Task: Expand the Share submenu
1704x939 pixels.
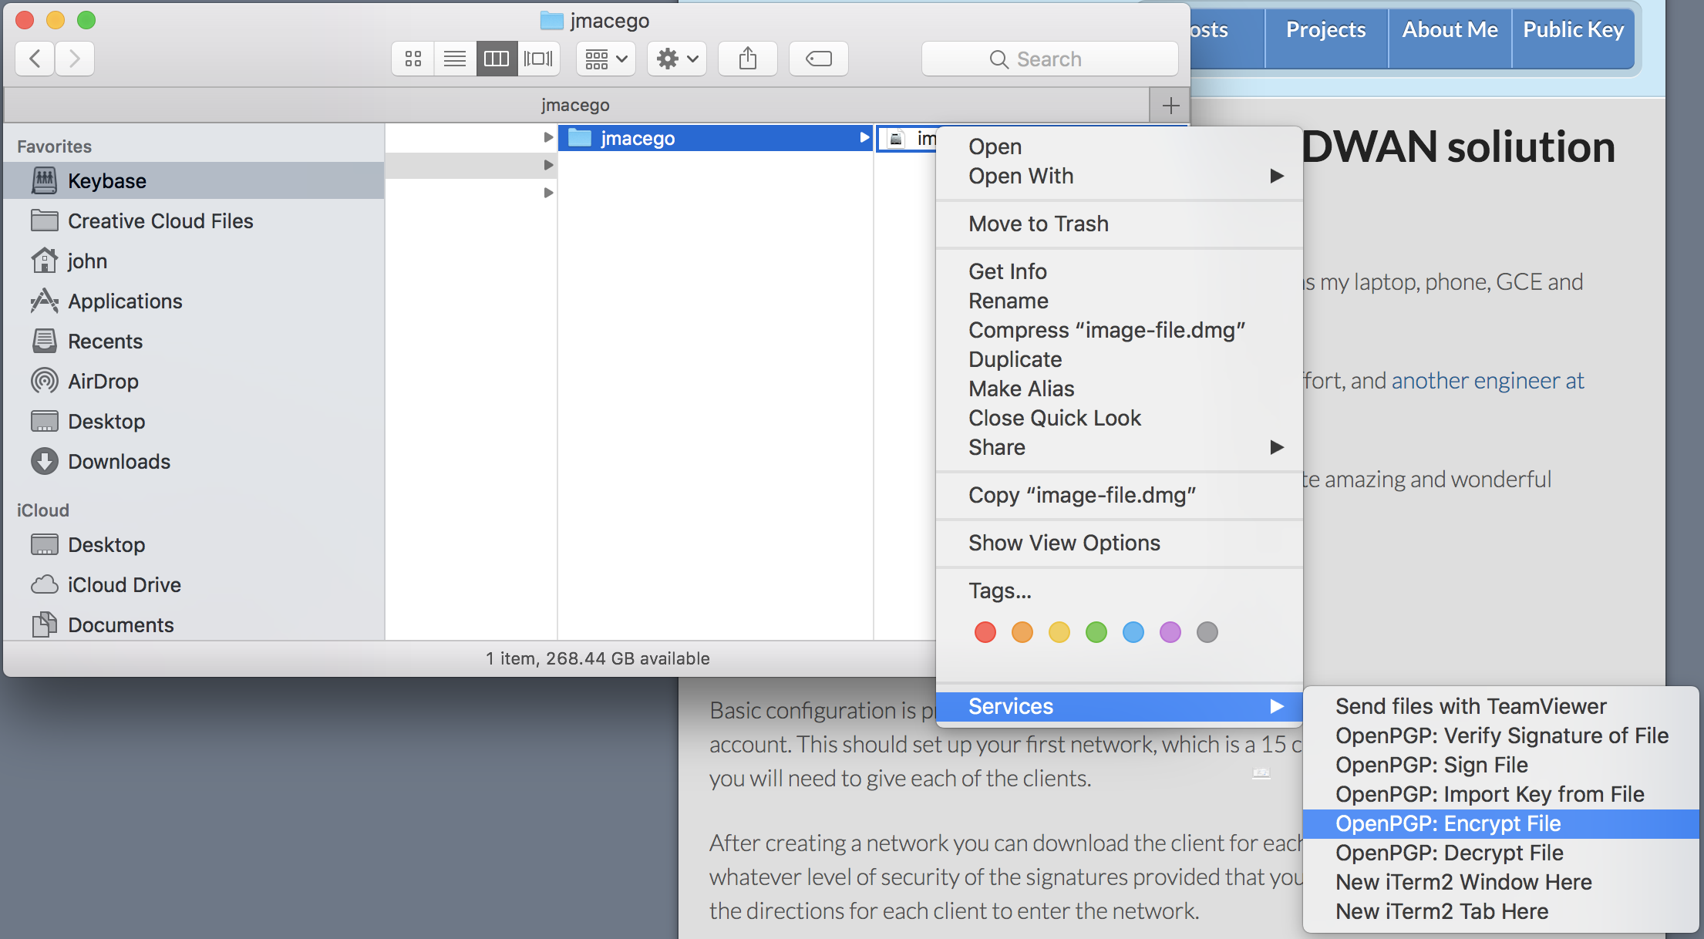Action: (1119, 447)
